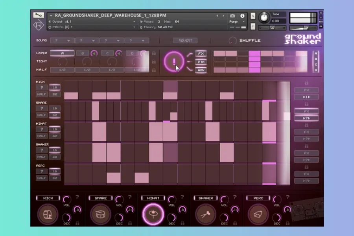The height and width of the screenshot is (236, 354).
Task: Select the glowing Hihat cymbal icon
Action: click(153, 214)
